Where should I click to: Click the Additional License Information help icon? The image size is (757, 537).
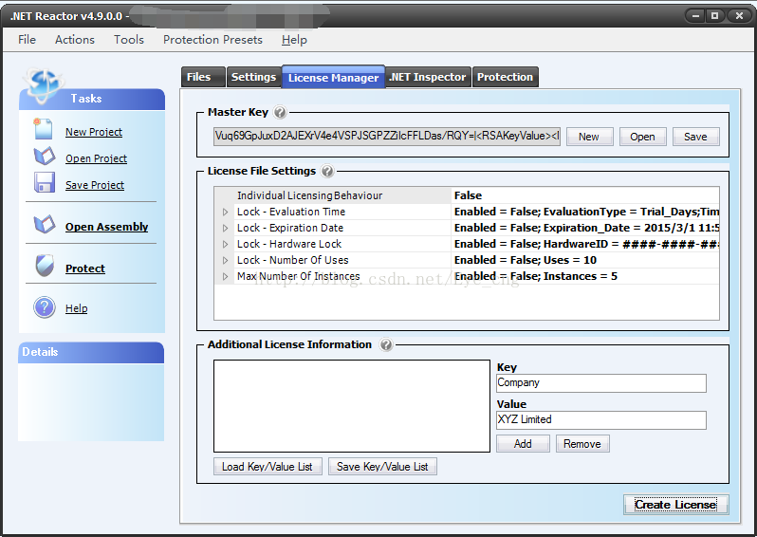point(386,344)
